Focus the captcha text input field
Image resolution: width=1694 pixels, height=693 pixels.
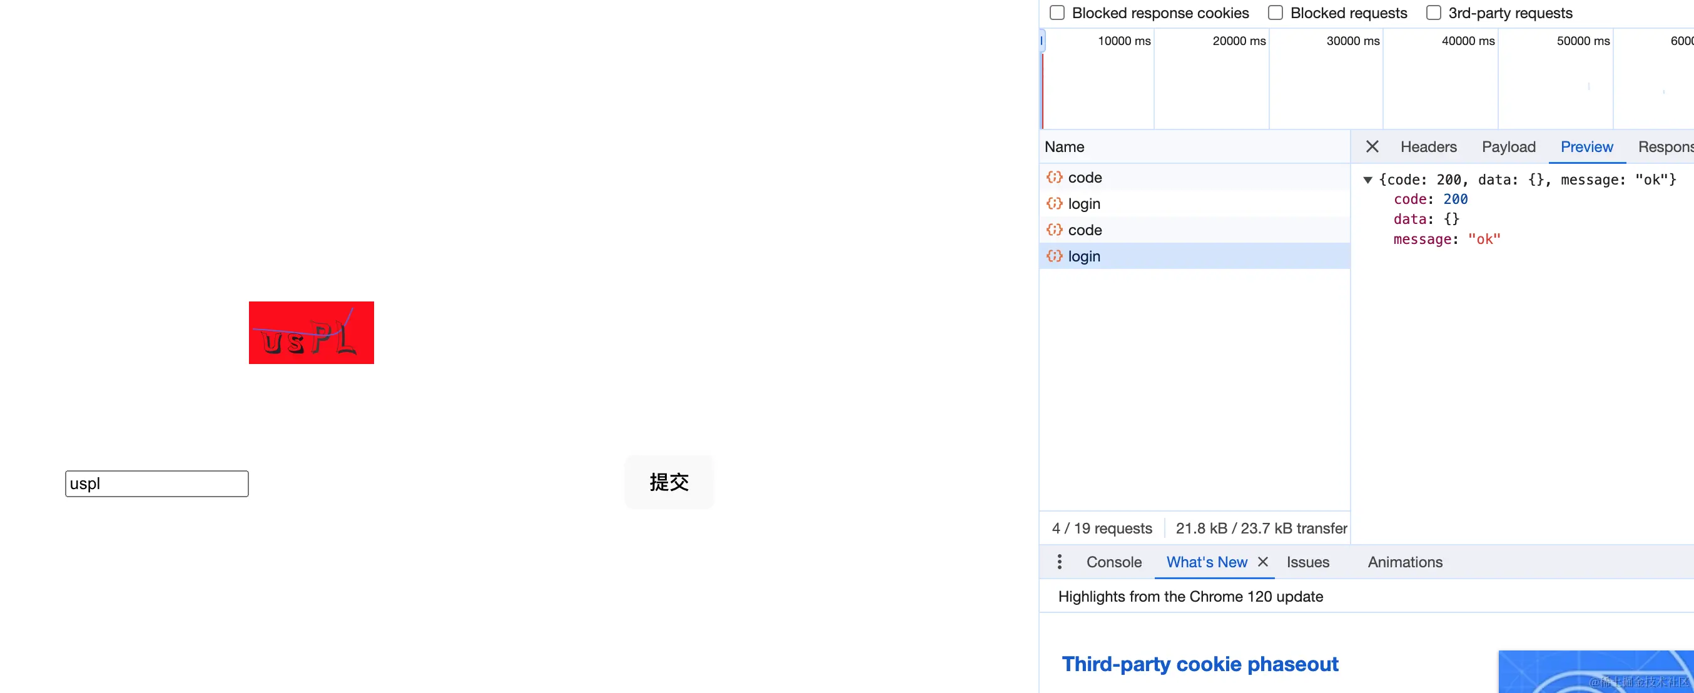tap(156, 484)
